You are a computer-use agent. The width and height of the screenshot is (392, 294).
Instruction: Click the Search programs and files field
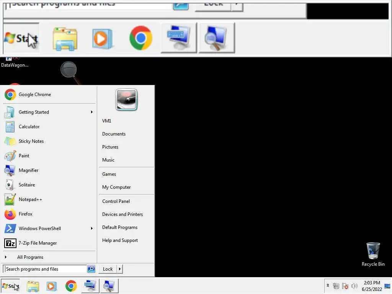[45, 269]
